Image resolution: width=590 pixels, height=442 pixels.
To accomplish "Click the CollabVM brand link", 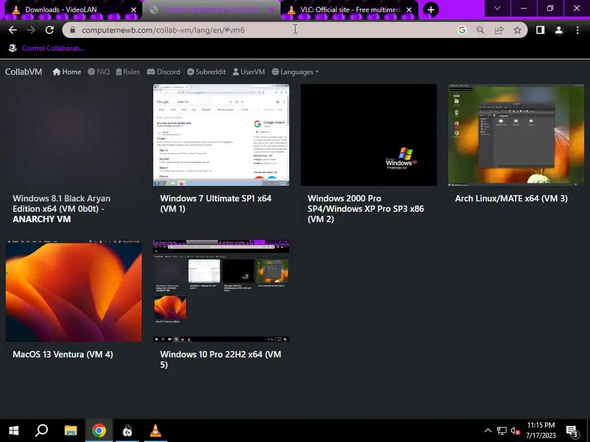I will (23, 72).
